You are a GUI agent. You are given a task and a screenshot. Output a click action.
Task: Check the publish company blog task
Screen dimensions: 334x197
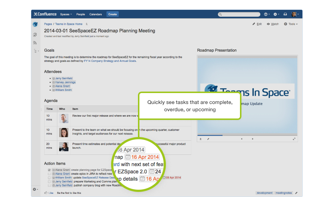tap(49, 185)
